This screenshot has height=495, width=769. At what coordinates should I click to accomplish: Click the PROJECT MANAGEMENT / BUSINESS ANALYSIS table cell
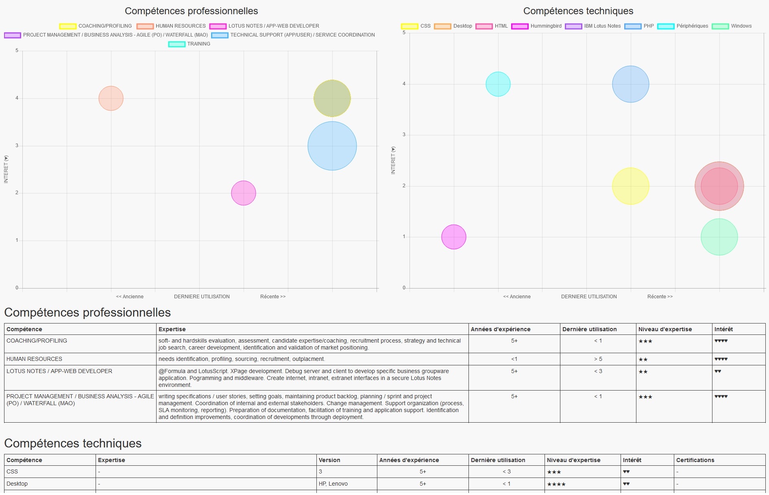(80, 406)
